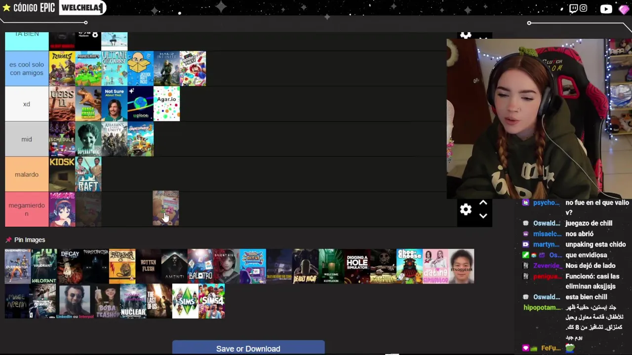This screenshot has height=355, width=632.
Task: Pick the Schedule I image in mid row
Action: 62,139
